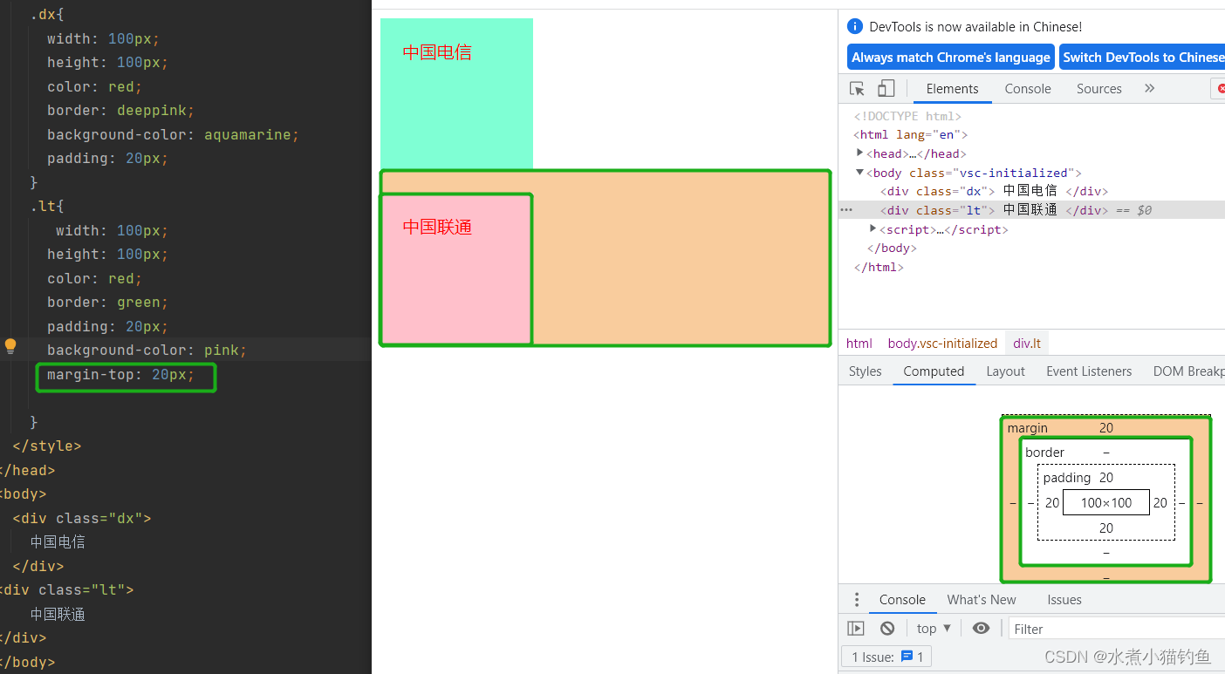Click the background-color: pink code line
The image size is (1225, 674).
click(147, 351)
